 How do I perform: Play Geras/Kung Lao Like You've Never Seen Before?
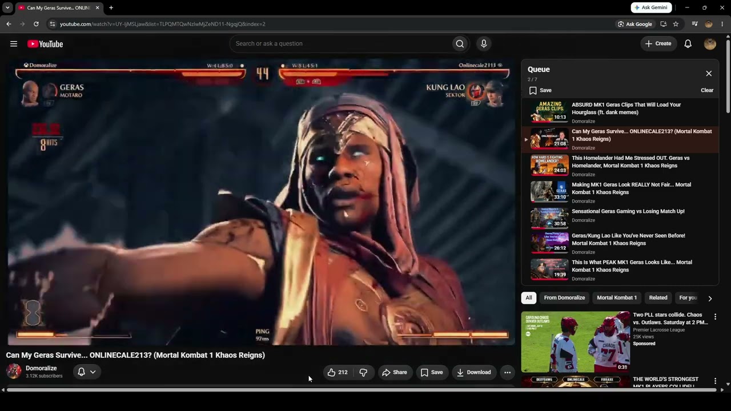tap(620, 243)
